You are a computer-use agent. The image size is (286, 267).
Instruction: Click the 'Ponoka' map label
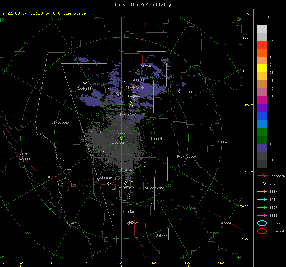point(145,65)
